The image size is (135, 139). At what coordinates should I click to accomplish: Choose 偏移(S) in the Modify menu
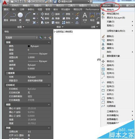click(x=117, y=48)
